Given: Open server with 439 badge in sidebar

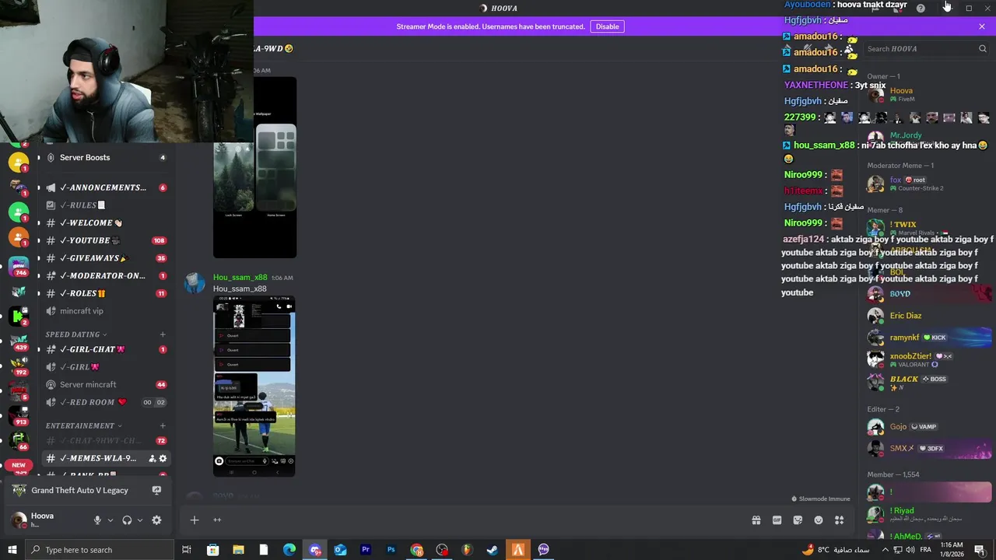Looking at the screenshot, I should click(19, 341).
